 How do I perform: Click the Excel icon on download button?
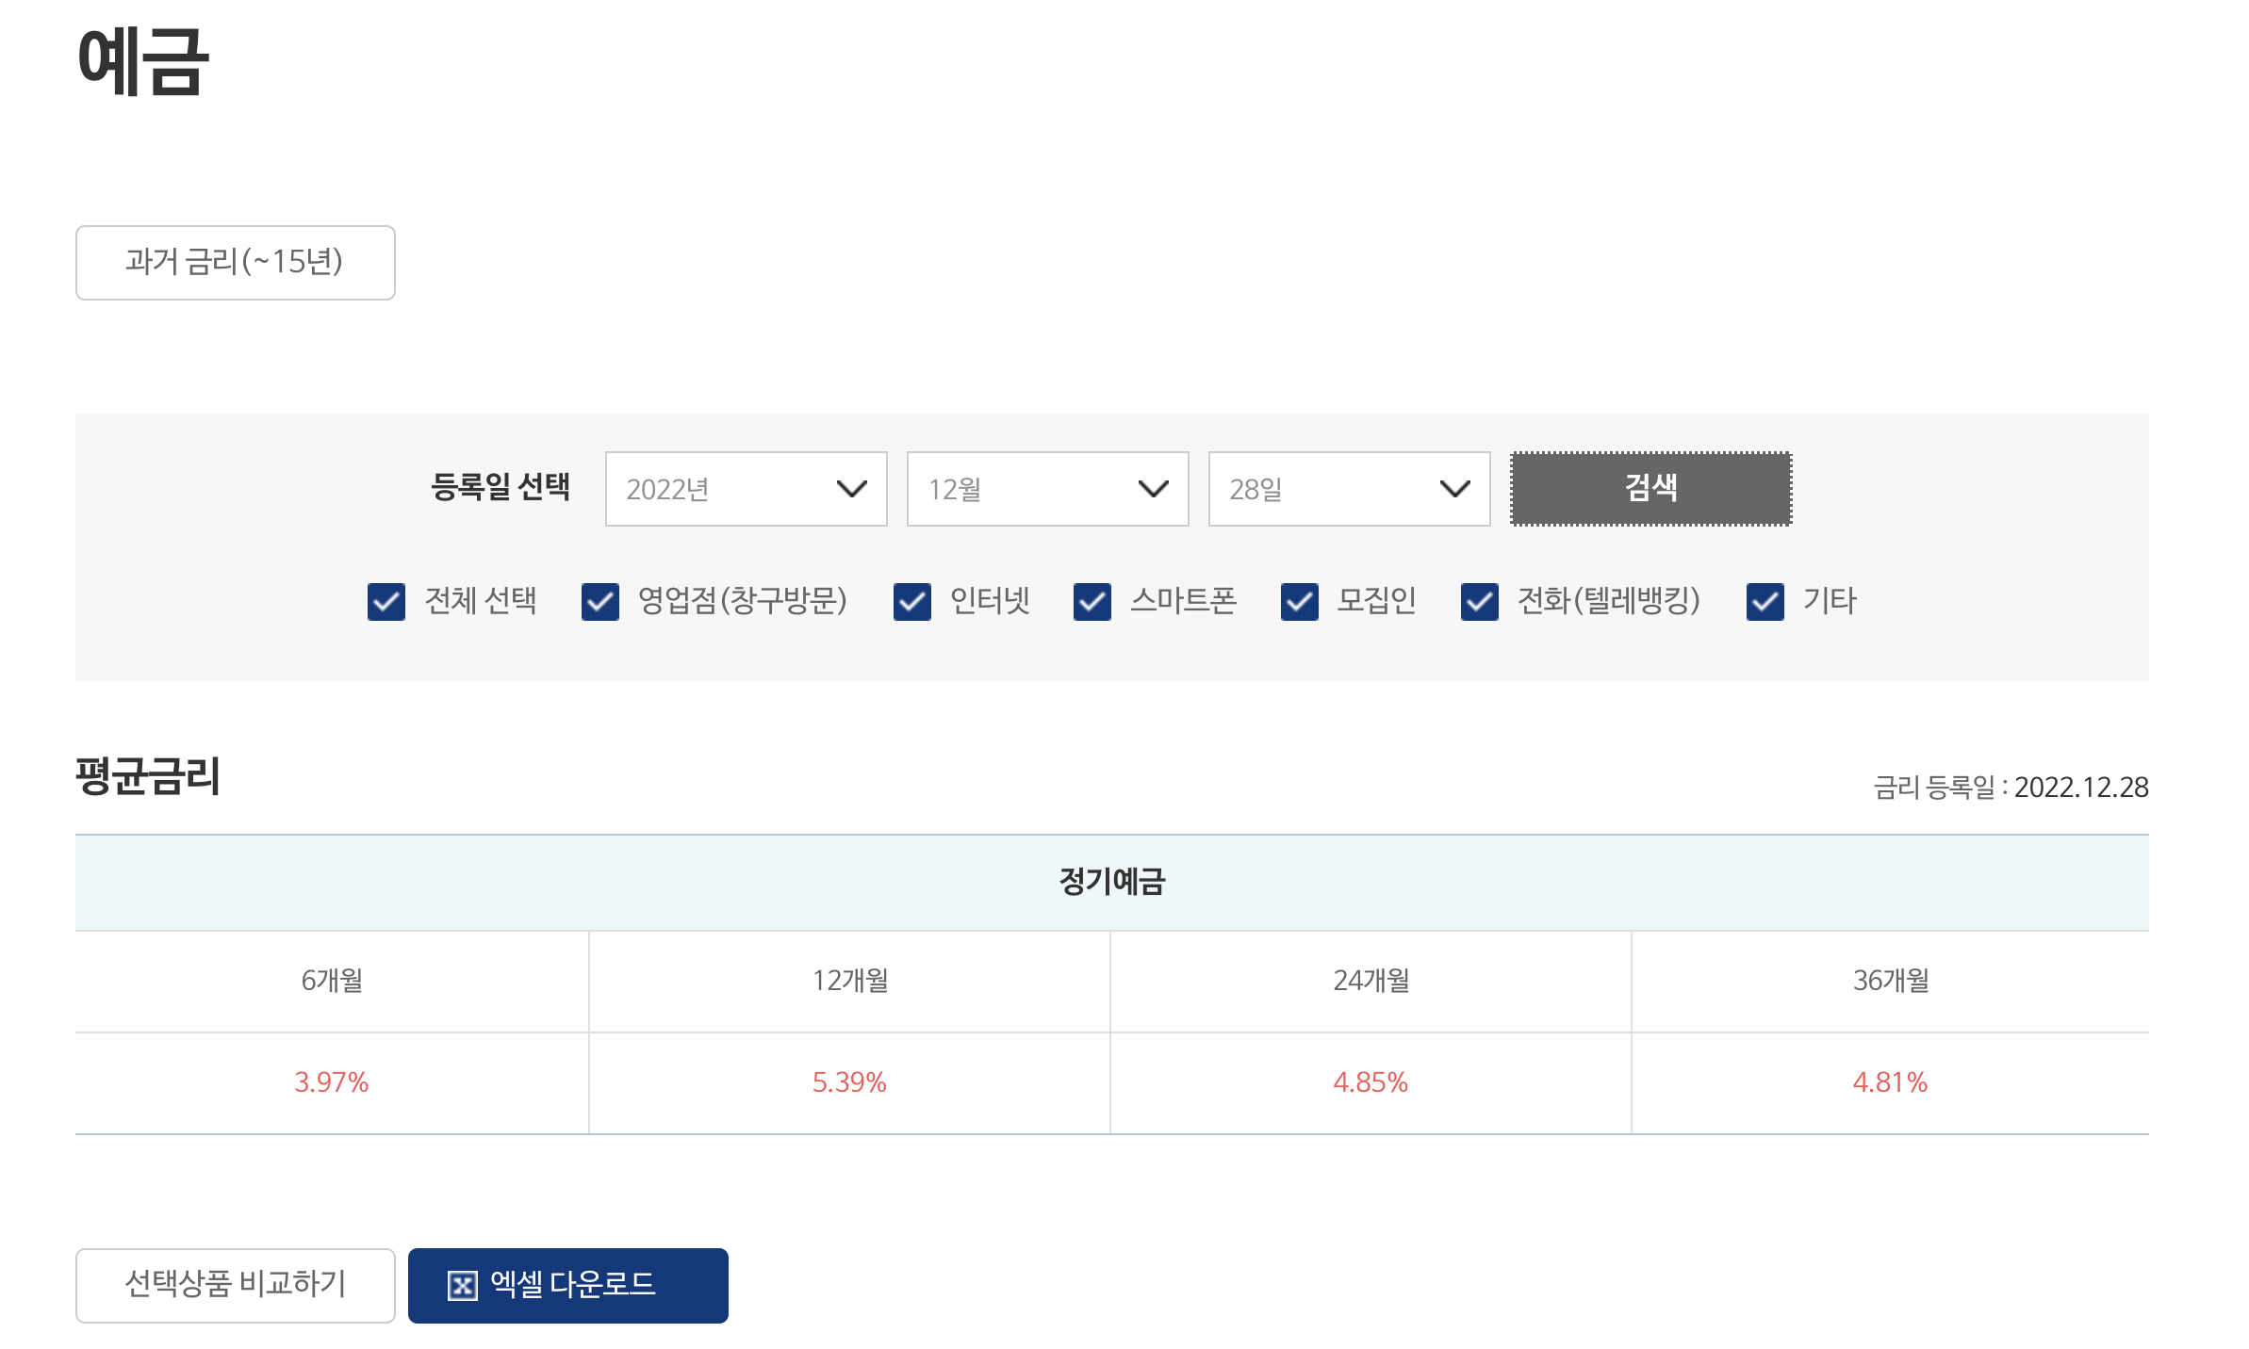point(462,1285)
